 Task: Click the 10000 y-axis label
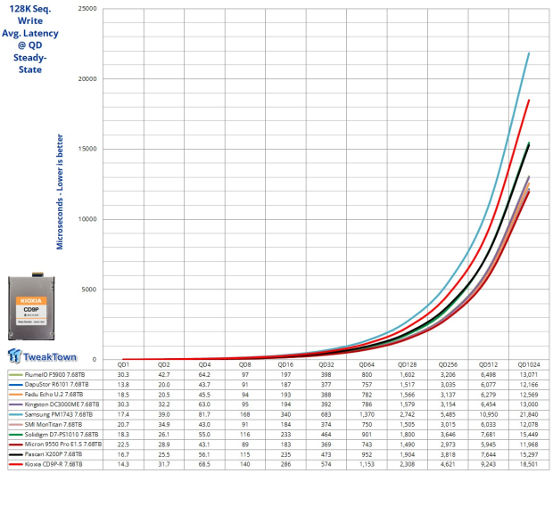click(87, 219)
